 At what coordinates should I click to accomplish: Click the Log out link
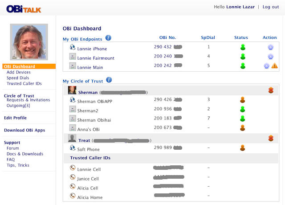[x=270, y=7]
